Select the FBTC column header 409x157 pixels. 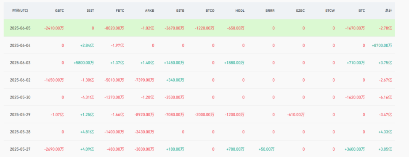pos(120,11)
